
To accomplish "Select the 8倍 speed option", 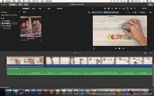I will pyautogui.click(x=113, y=13).
